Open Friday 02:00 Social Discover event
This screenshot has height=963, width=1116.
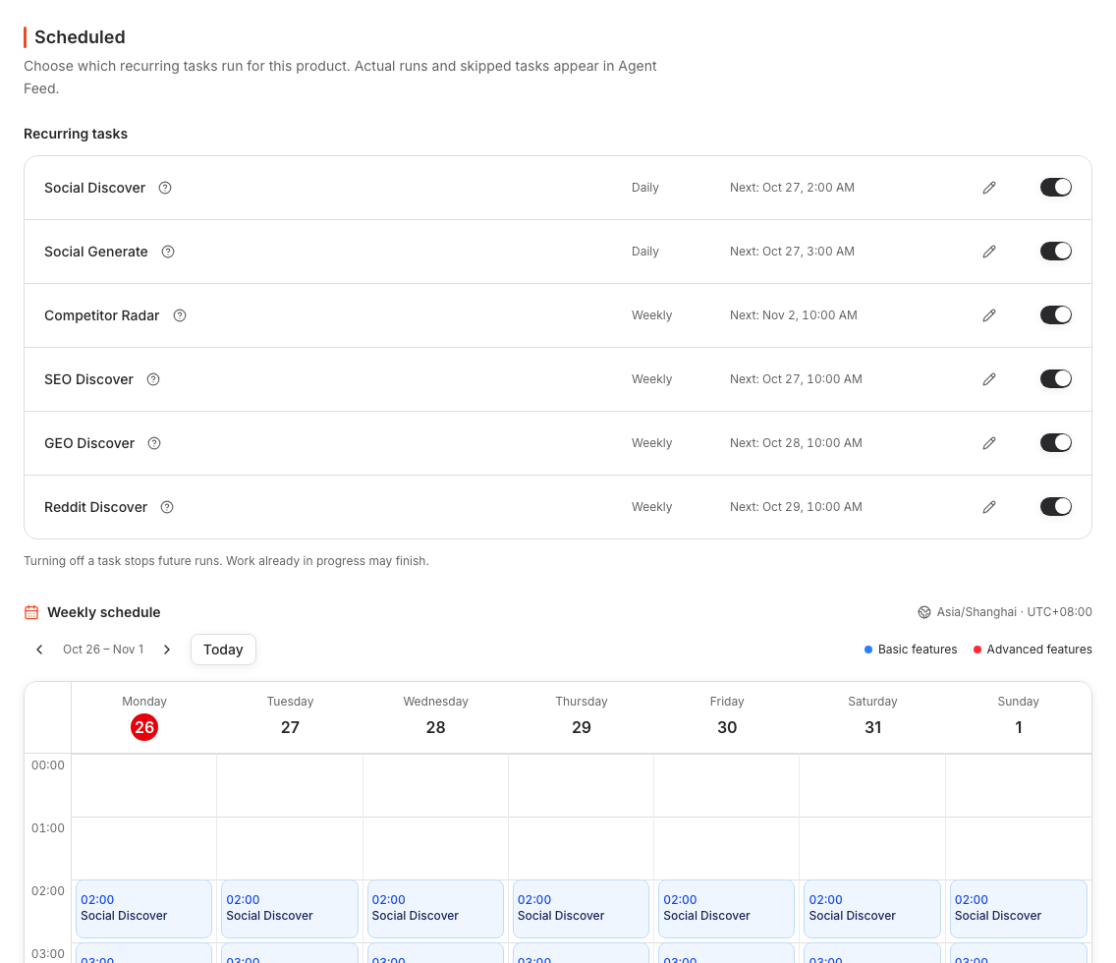tap(727, 909)
